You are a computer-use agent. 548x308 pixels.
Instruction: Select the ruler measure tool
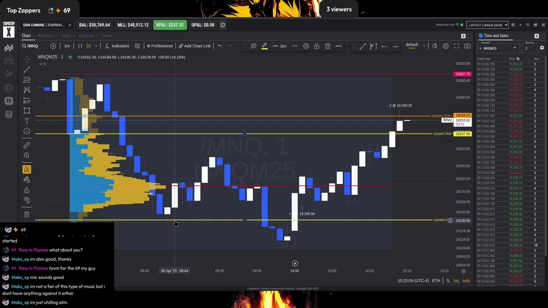(x=27, y=145)
